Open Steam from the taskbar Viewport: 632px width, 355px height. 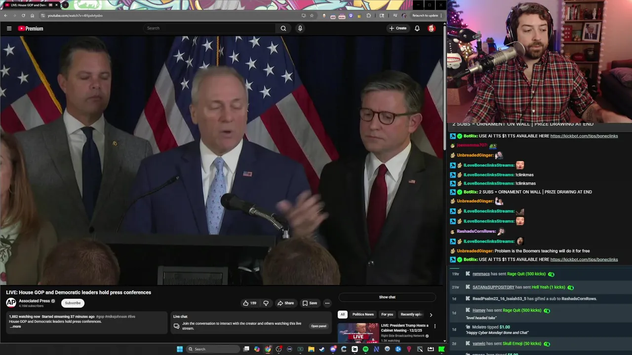tap(322, 349)
